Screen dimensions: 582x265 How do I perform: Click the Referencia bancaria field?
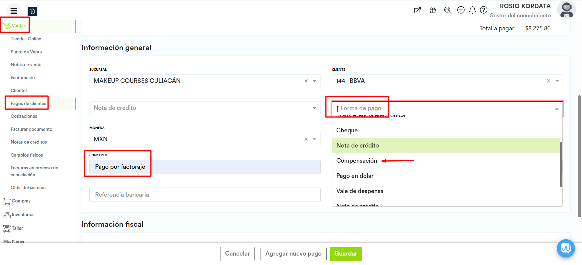click(205, 195)
